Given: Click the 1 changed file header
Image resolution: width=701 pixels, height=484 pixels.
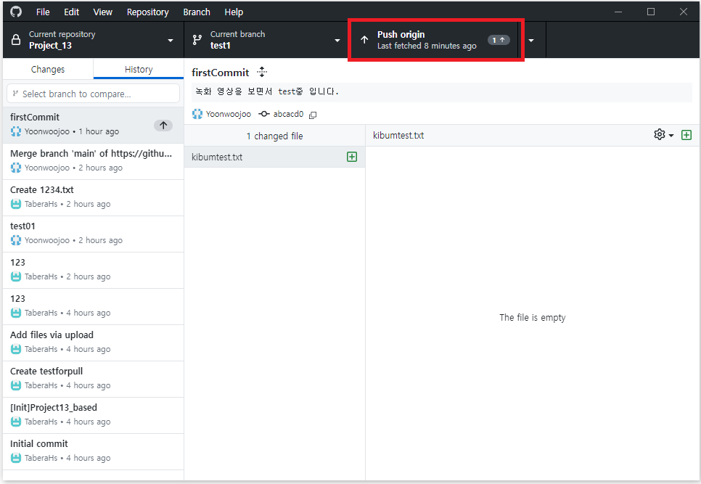Looking at the screenshot, I should [274, 136].
